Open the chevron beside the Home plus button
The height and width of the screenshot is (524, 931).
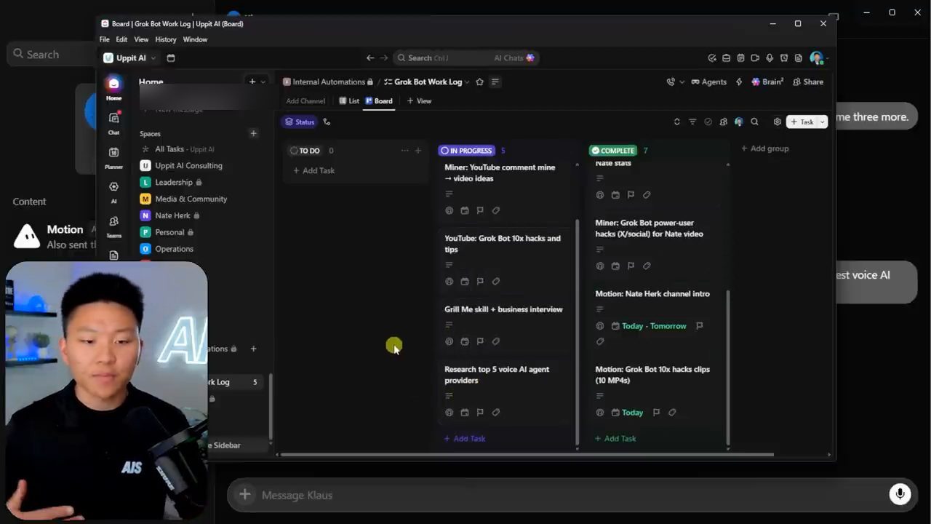coord(263,82)
